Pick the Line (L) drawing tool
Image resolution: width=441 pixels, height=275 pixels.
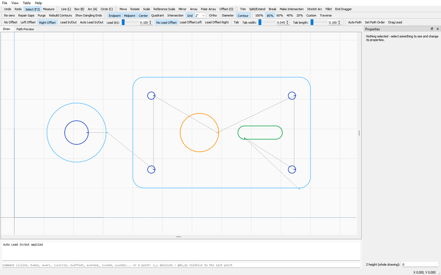tap(66, 9)
